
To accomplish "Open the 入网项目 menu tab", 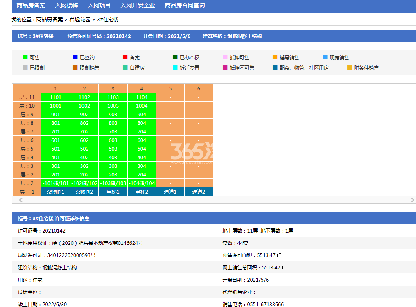I will [x=99, y=5].
